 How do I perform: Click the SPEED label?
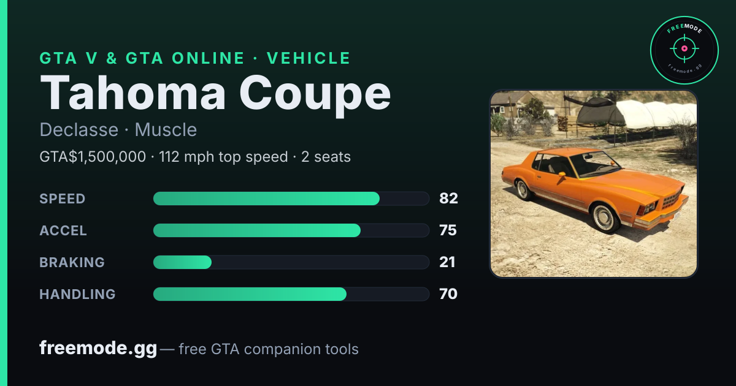pos(63,199)
